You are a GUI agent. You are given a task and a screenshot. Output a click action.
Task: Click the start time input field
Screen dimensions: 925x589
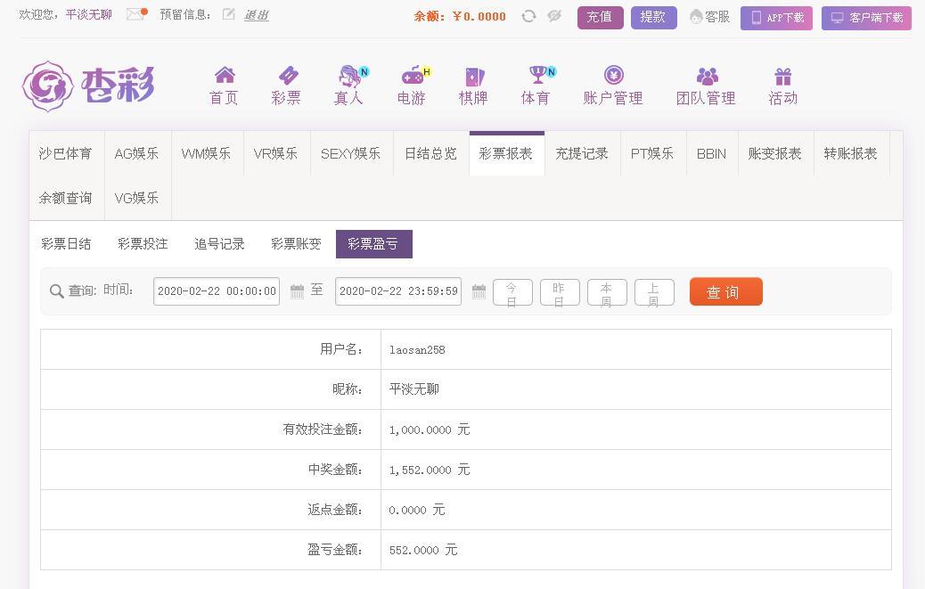point(217,291)
